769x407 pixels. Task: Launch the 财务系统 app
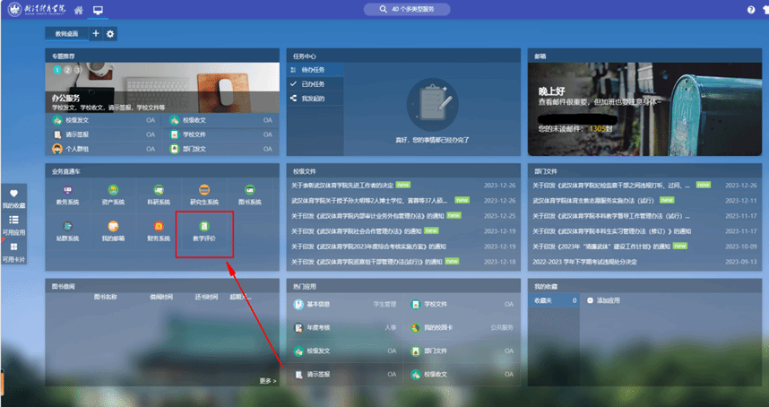tap(159, 231)
